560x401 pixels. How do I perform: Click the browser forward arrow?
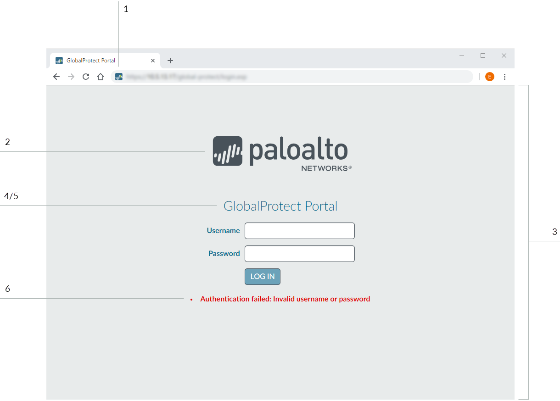tap(71, 77)
